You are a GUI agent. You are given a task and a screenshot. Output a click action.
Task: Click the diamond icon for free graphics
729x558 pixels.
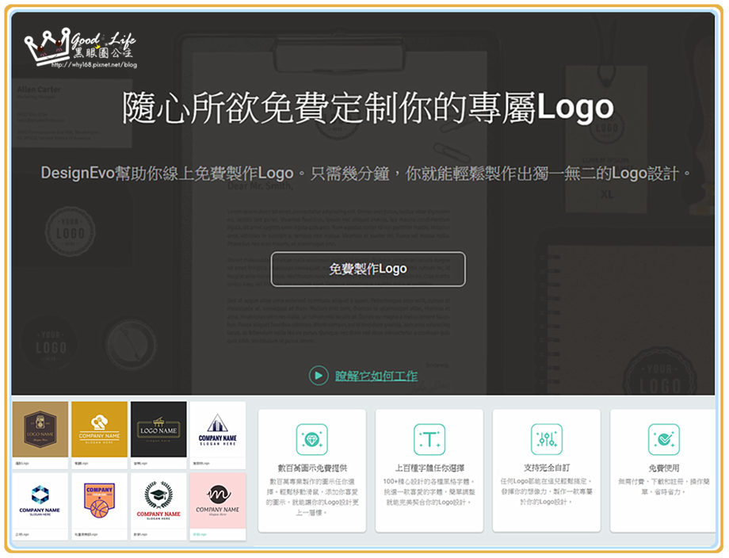[x=312, y=439]
